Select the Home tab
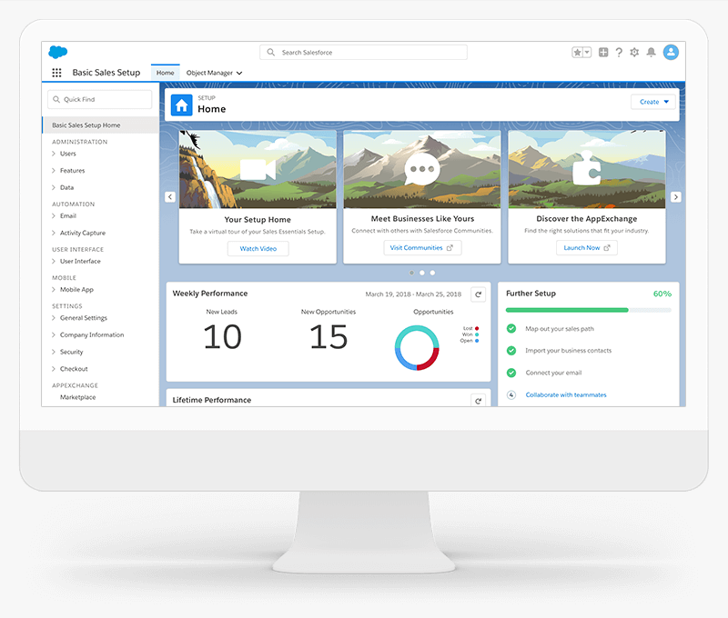Screen dimensions: 728x618 [166, 73]
